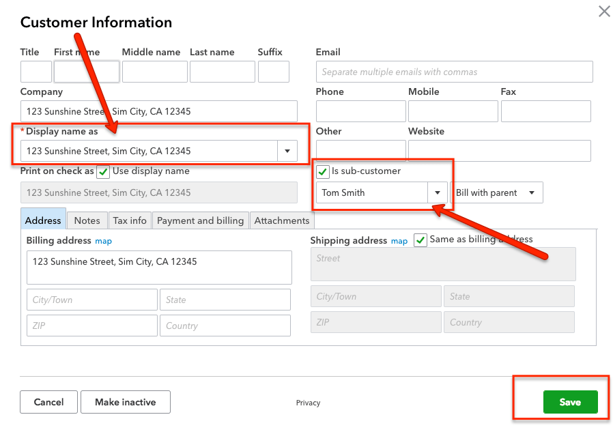Open the Display name as dropdown
Screen dimensions: 613x432
(287, 151)
